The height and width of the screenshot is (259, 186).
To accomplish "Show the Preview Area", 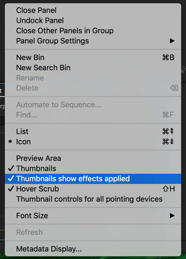I will pyautogui.click(x=38, y=158).
